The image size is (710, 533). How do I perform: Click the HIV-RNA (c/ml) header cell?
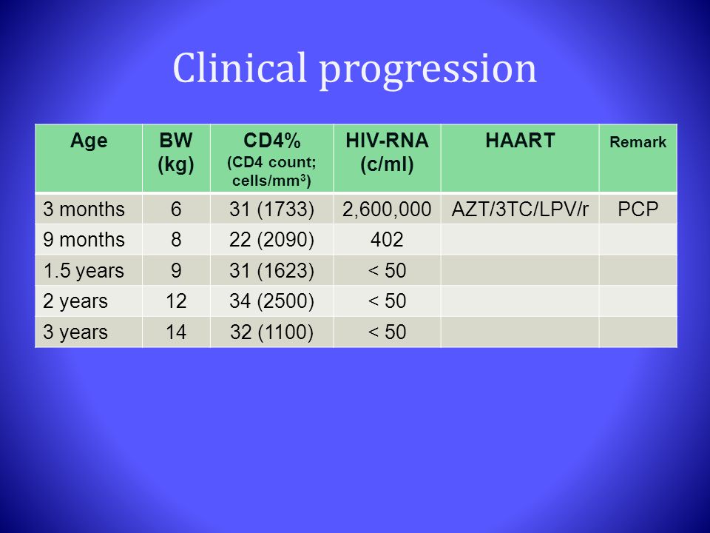(387, 158)
